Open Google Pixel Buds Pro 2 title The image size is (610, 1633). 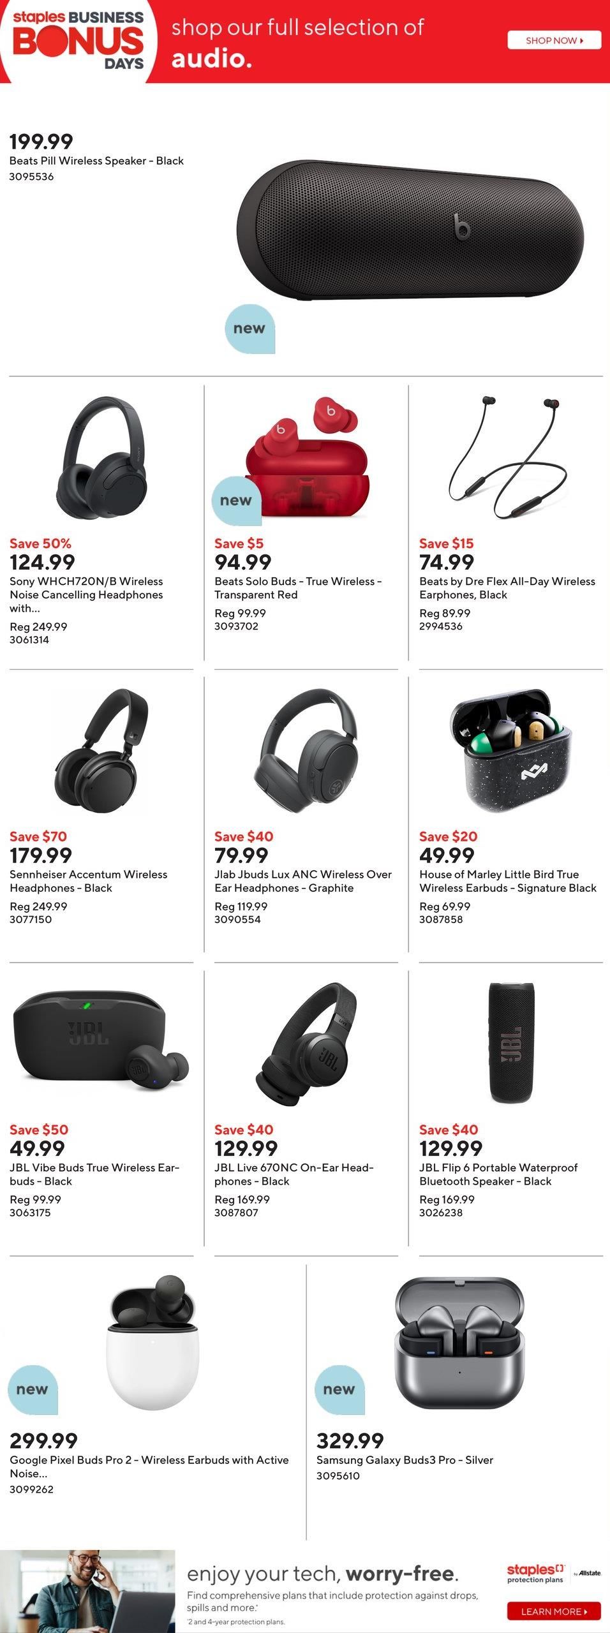pyautogui.click(x=149, y=1467)
